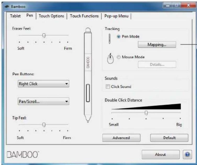
Task: Click the 'Double Click Distance' label
Action: pyautogui.click(x=123, y=100)
